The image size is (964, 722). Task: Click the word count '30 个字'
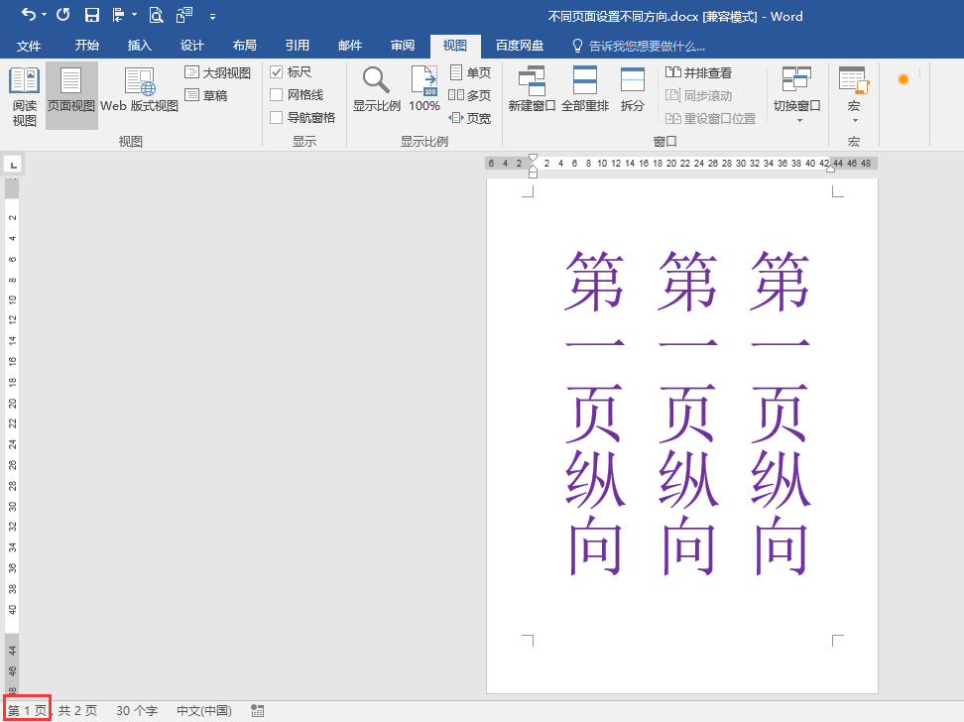(x=137, y=711)
